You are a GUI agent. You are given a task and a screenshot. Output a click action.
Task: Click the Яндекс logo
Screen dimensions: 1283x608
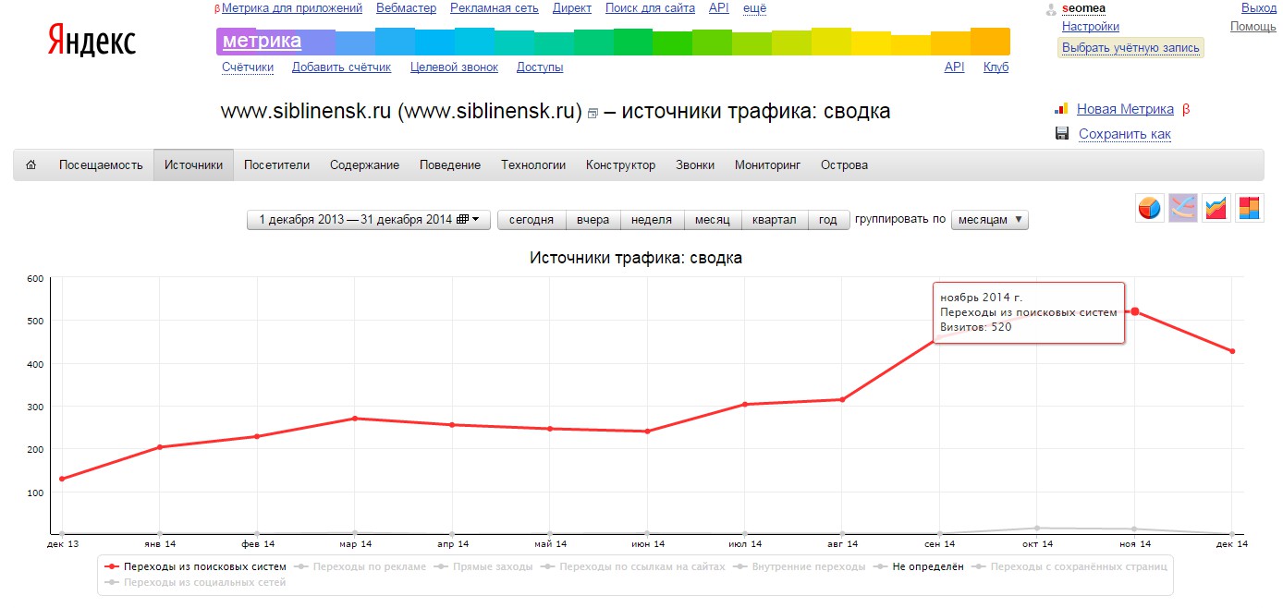click(92, 41)
